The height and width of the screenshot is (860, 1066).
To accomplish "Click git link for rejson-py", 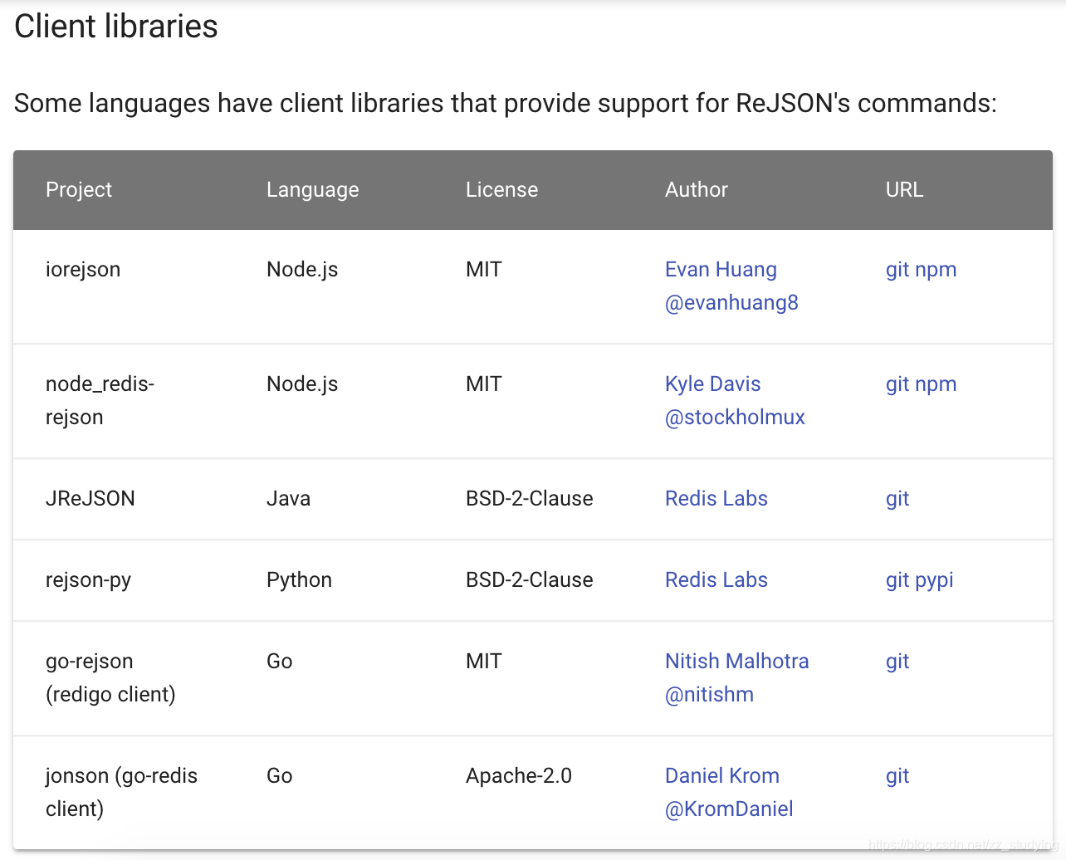I will (x=897, y=580).
